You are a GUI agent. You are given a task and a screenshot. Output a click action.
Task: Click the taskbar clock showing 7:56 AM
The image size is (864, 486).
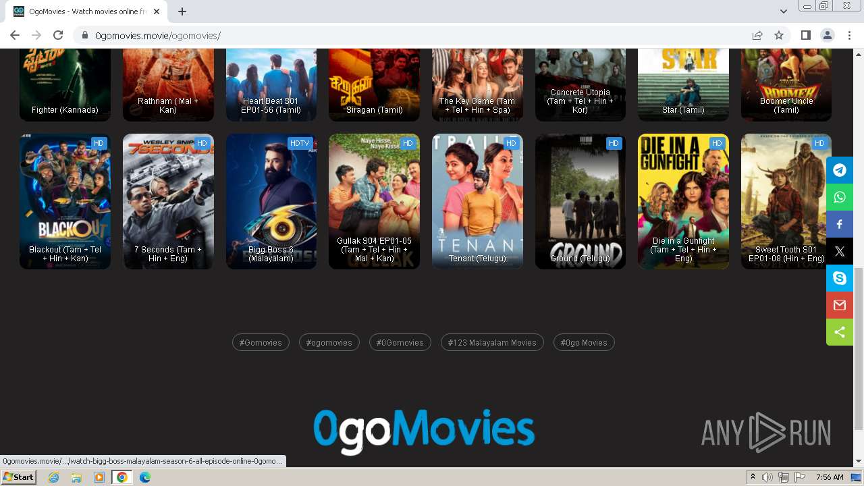tap(830, 477)
